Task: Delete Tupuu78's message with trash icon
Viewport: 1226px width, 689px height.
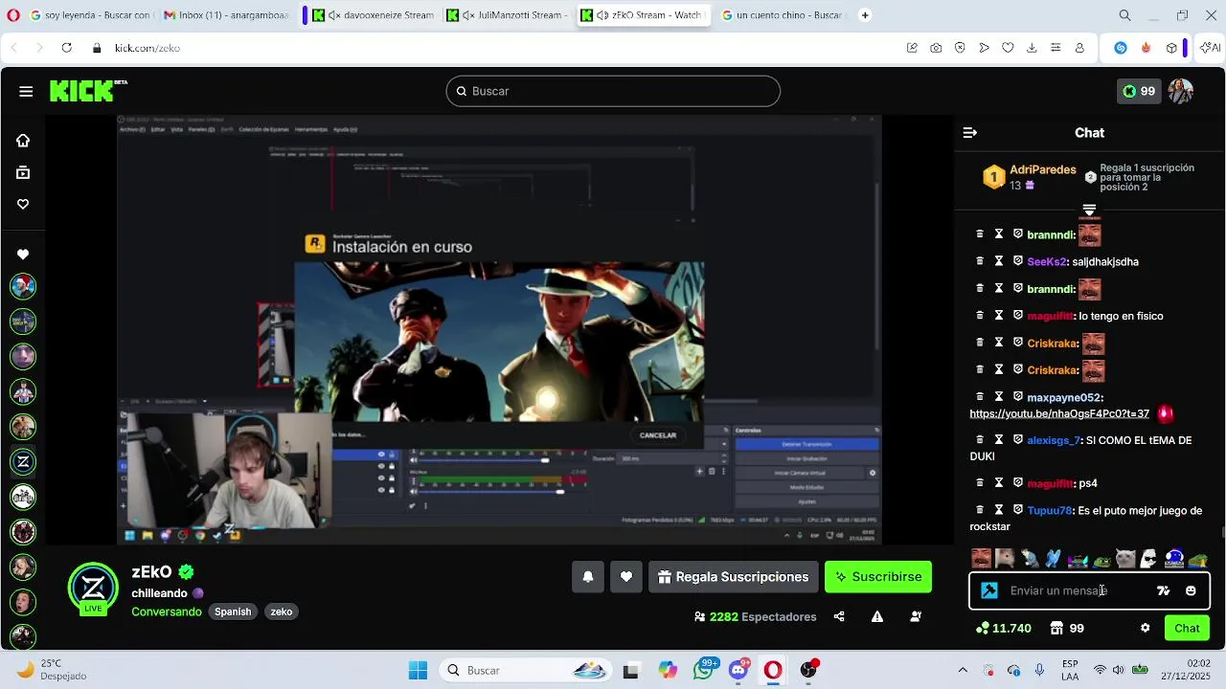Action: pyautogui.click(x=980, y=511)
